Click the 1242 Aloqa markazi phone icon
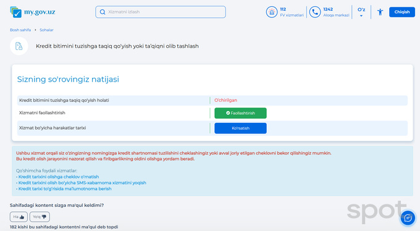Screen dimensions: 420x231 coord(315,12)
